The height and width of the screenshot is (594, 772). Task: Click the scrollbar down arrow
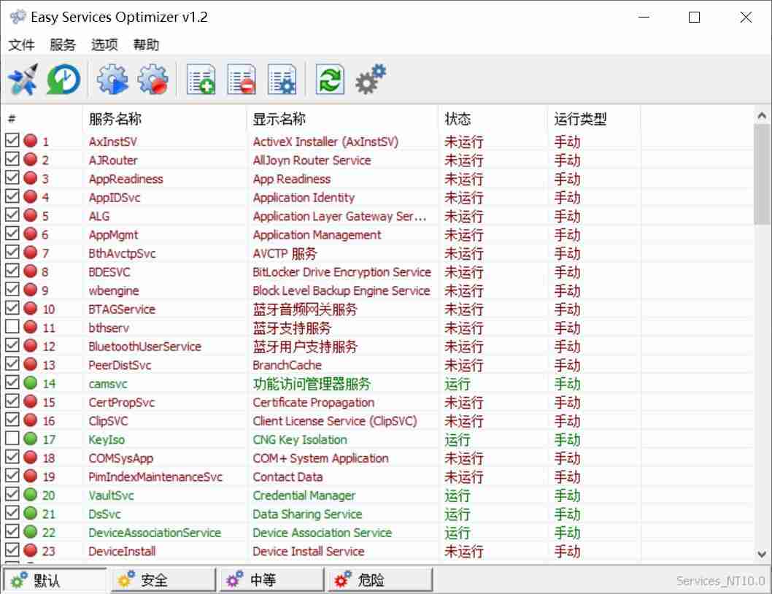click(x=762, y=554)
